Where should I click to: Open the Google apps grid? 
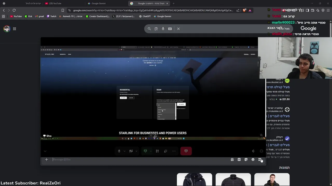[15, 29]
